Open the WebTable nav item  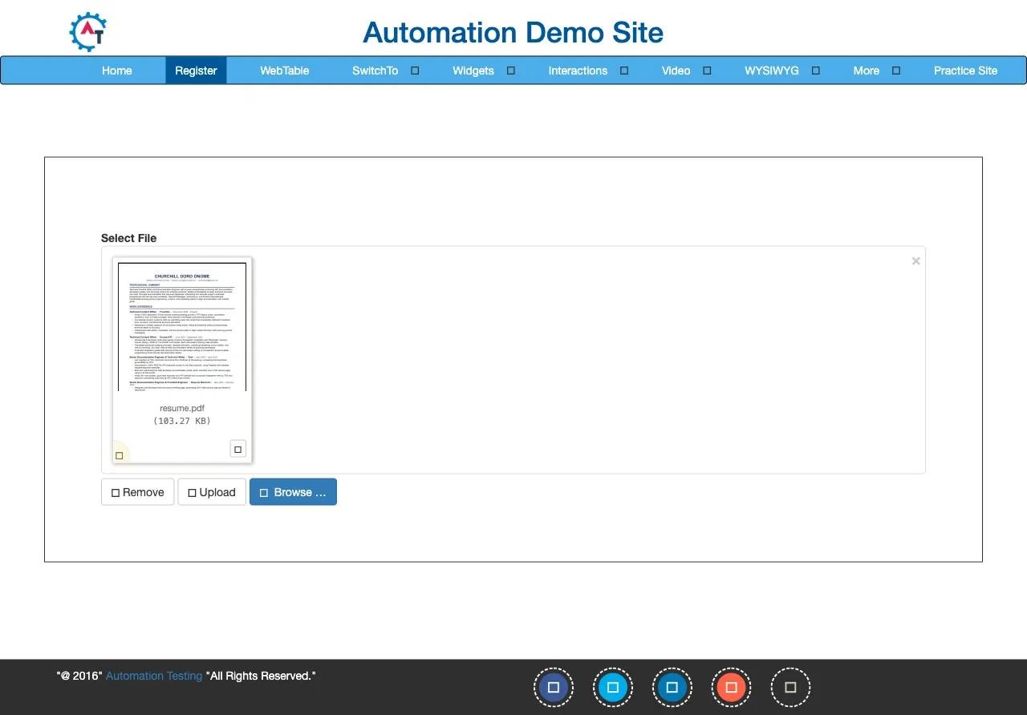(284, 71)
